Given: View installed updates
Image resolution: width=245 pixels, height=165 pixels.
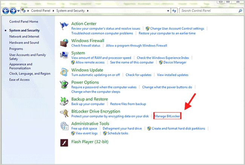Looking at the screenshot, I should pos(173,75).
